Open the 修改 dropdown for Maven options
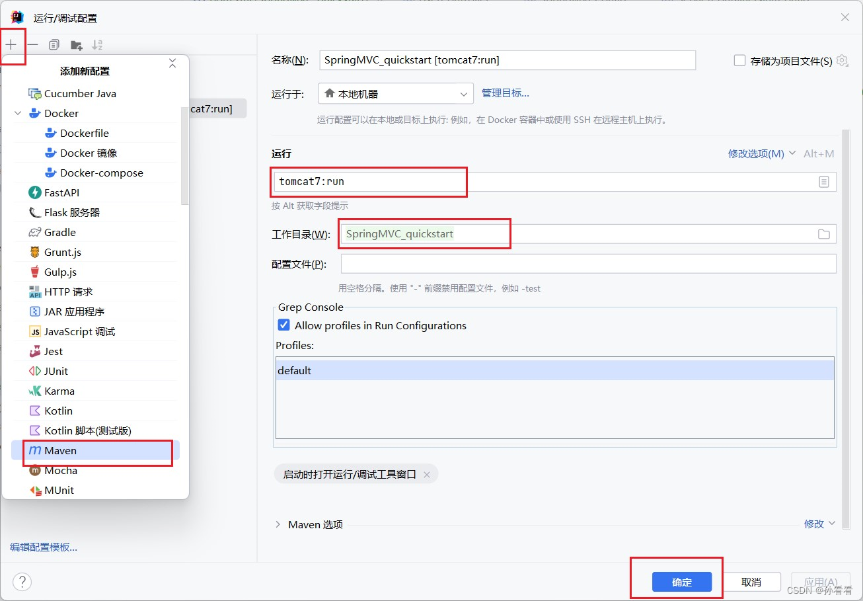The height and width of the screenshot is (601, 863). point(819,524)
